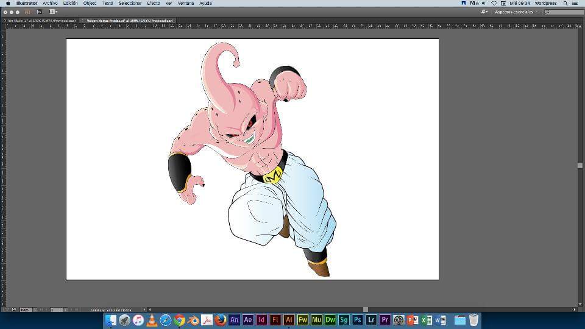Open InDesign from the Dock
This screenshot has width=585, height=329.
tap(261, 320)
